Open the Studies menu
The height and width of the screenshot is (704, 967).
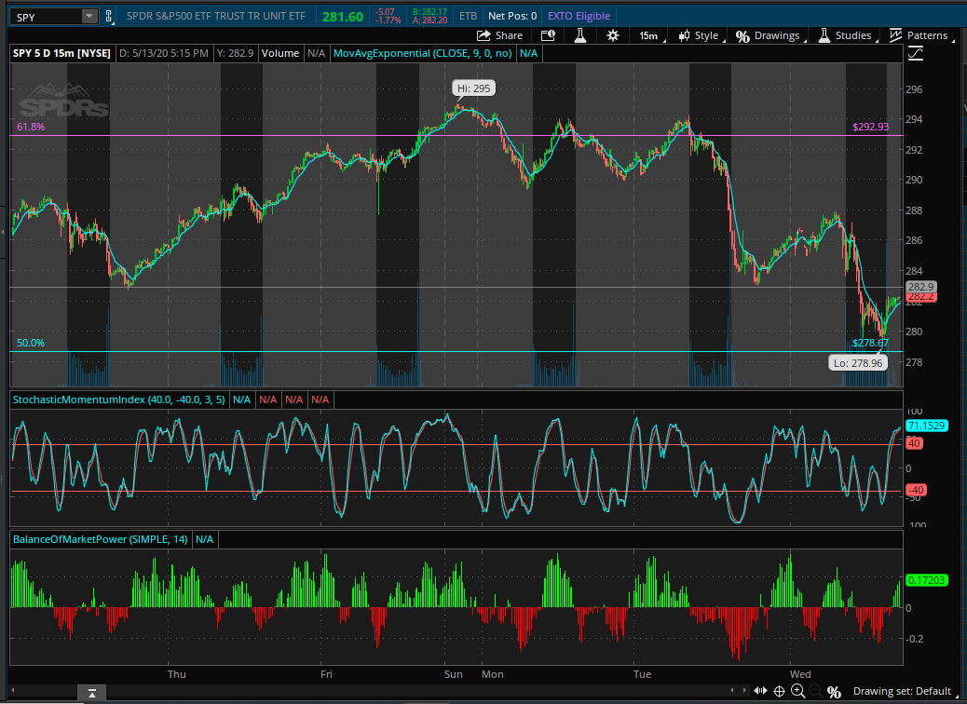click(846, 35)
